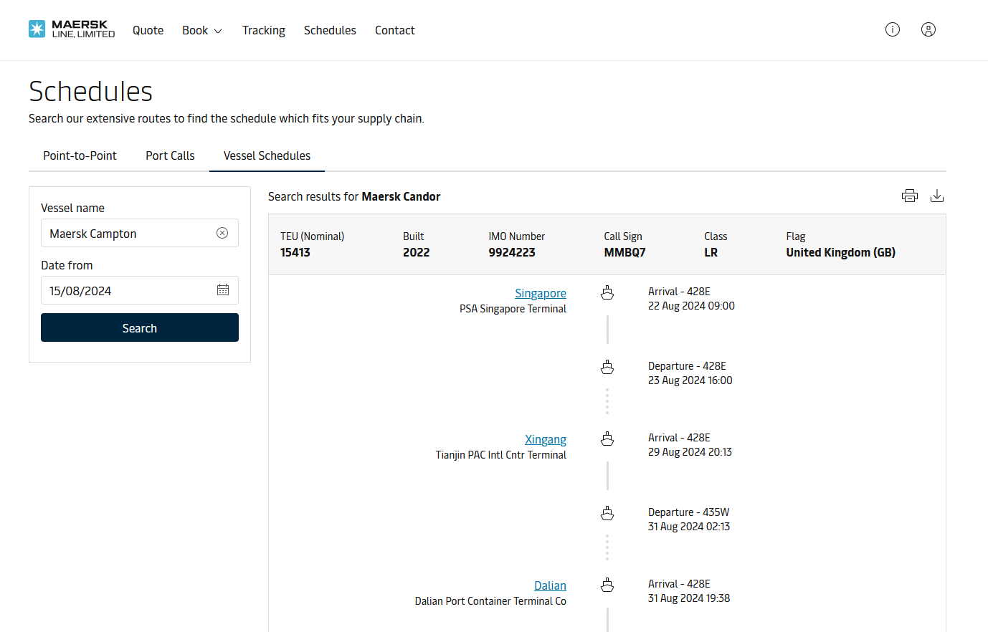Click the Date from input field
The image size is (988, 632).
[129, 291]
